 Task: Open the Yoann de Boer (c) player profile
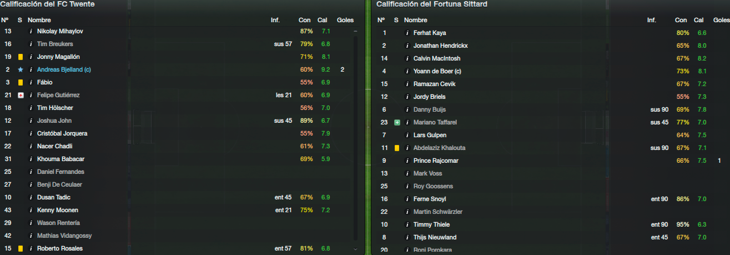[x=437, y=71]
